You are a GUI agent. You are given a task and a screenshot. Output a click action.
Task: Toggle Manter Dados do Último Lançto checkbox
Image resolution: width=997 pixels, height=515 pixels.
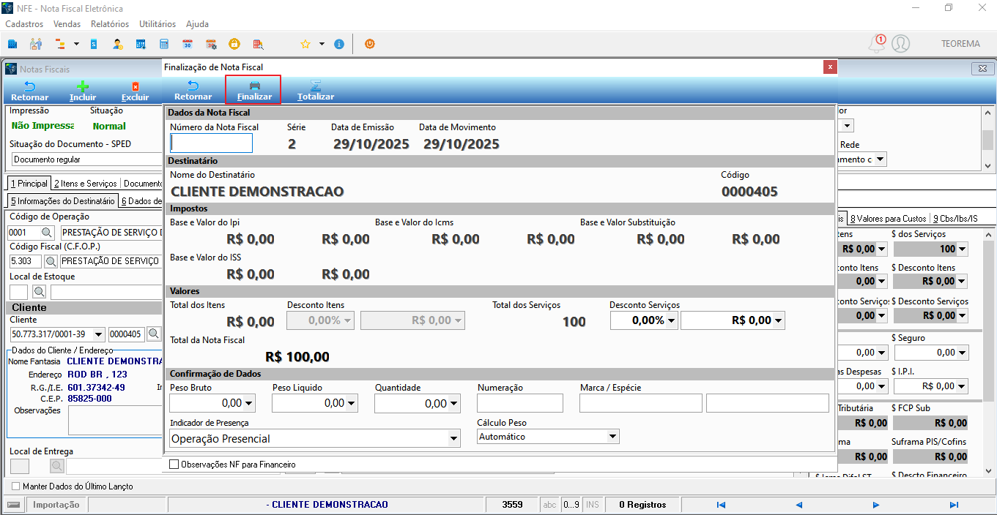pyautogui.click(x=16, y=486)
